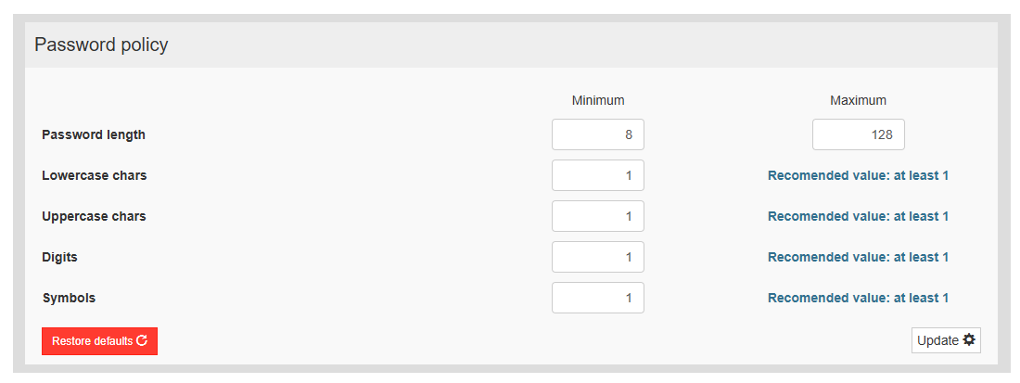
Task: Focus the minimum Password length field
Action: click(x=597, y=134)
